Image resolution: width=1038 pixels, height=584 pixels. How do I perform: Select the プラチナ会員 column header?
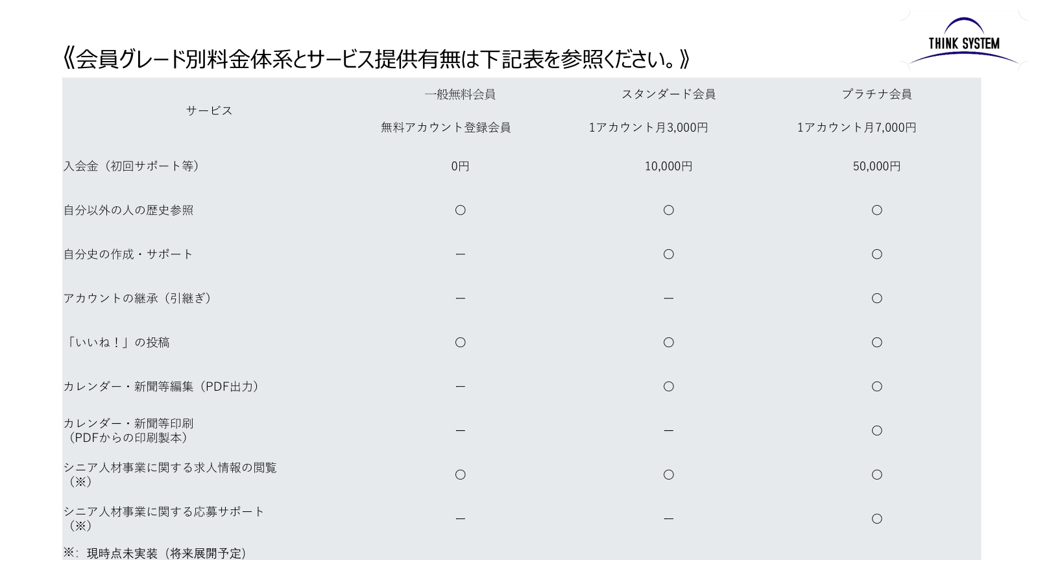[876, 95]
